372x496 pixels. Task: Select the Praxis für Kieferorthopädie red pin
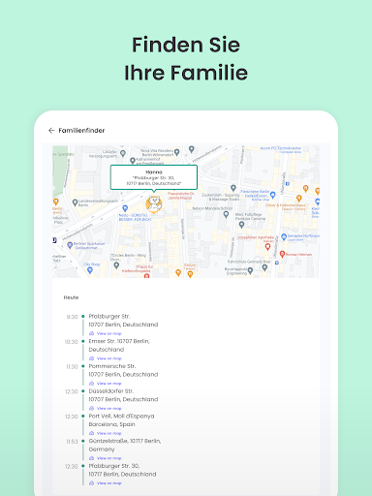146,275
